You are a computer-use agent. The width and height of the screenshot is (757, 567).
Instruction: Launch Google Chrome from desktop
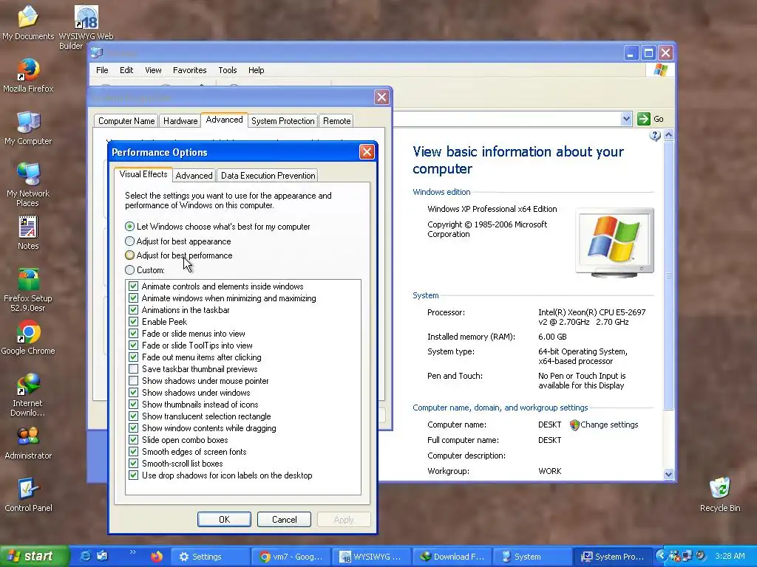point(28,337)
